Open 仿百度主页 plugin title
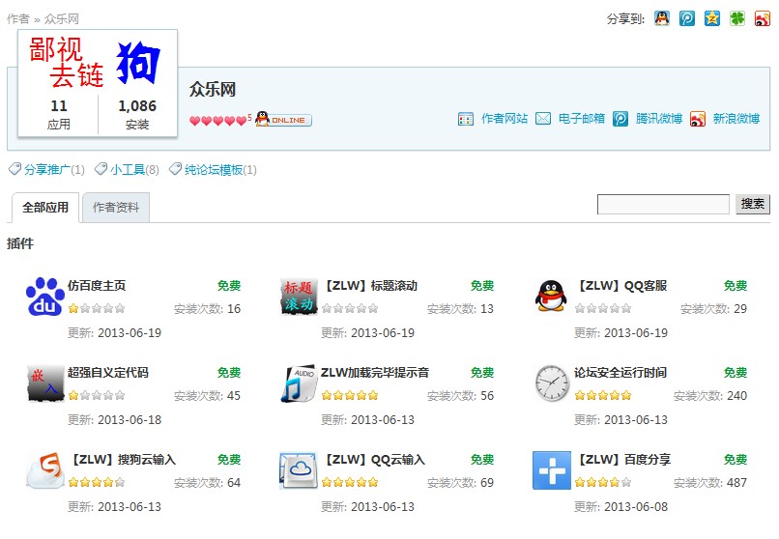Screen dimensions: 779x539 coord(97,286)
